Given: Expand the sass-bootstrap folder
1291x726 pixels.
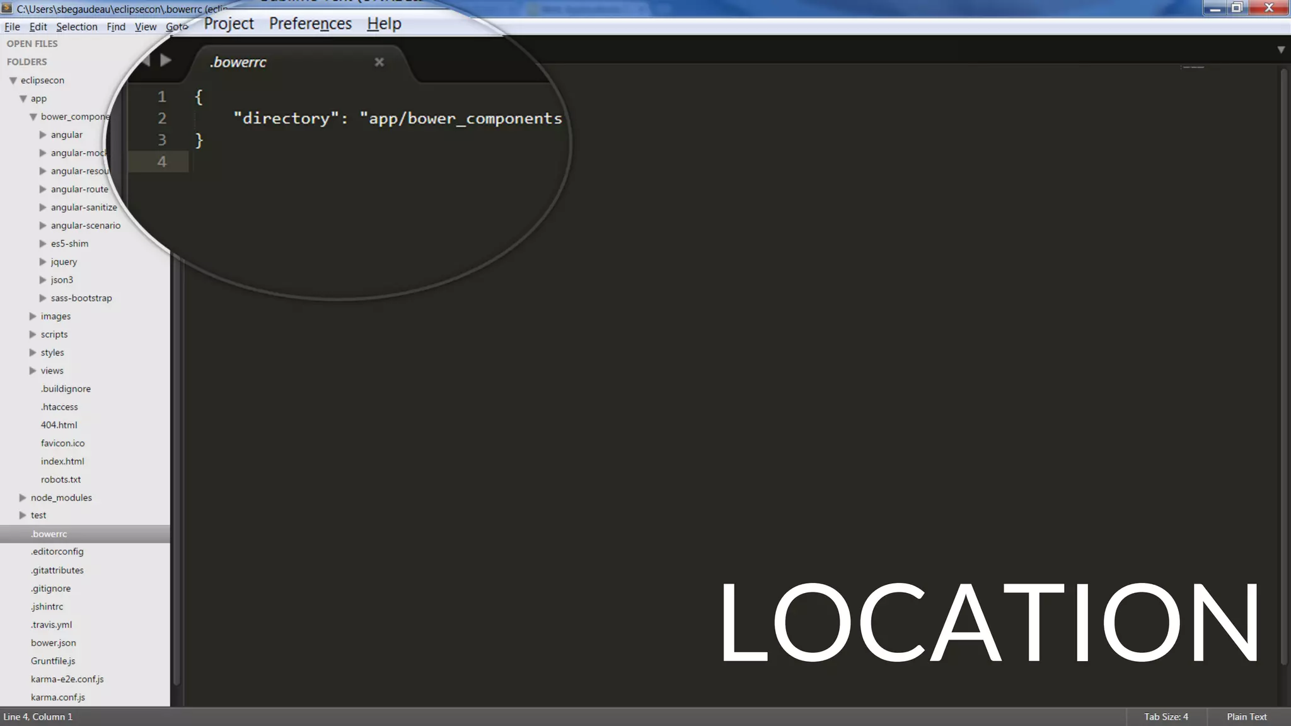Looking at the screenshot, I should [x=43, y=298].
